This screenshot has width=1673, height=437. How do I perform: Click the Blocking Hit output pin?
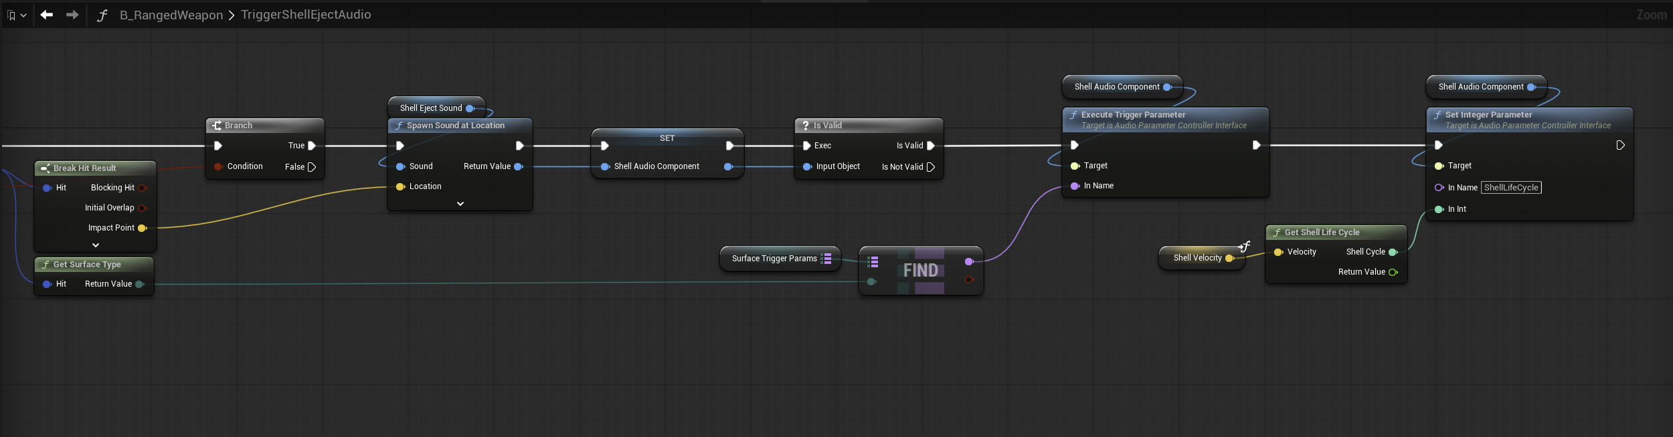142,188
